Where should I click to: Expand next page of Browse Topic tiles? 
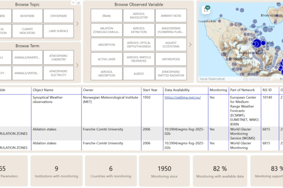tap(77, 23)
